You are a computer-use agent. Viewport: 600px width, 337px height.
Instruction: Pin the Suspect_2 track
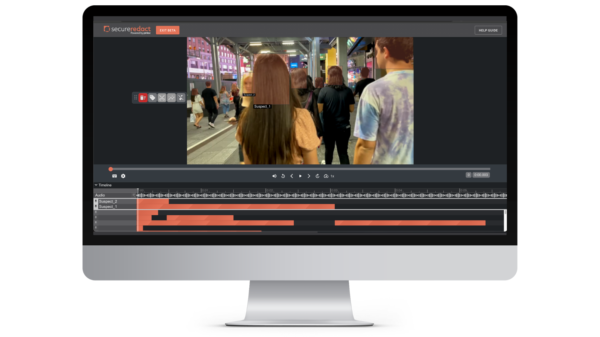[x=96, y=201]
